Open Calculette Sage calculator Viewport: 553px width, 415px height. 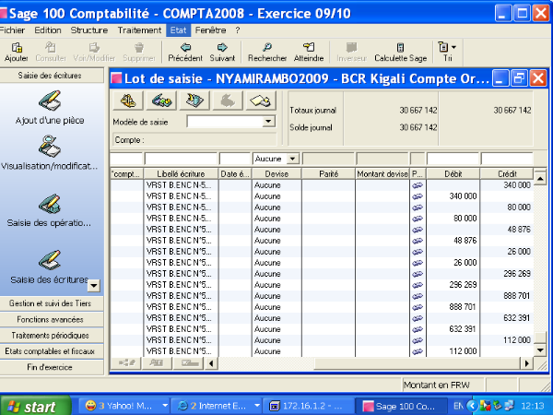pyautogui.click(x=400, y=52)
